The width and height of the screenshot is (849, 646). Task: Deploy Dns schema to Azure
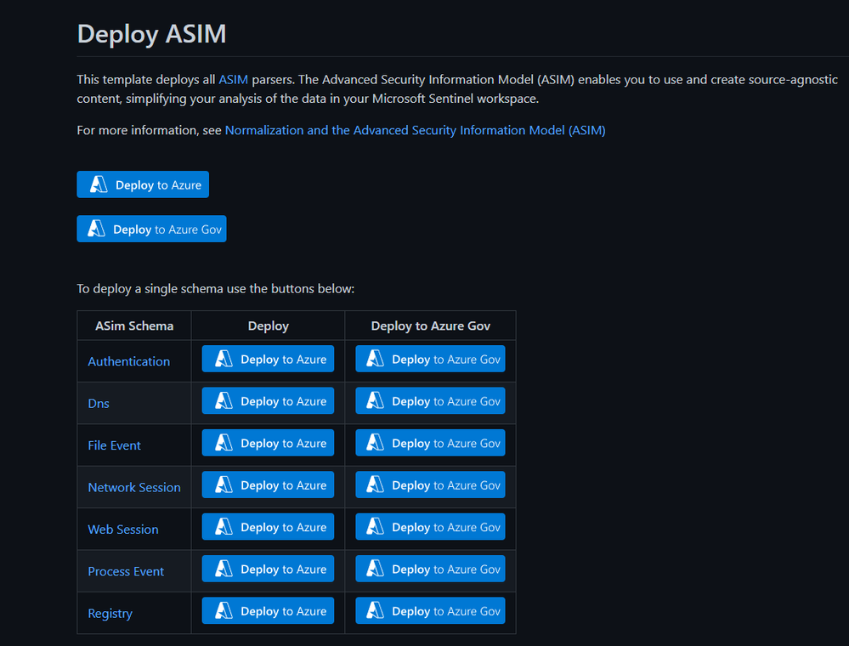(x=268, y=400)
